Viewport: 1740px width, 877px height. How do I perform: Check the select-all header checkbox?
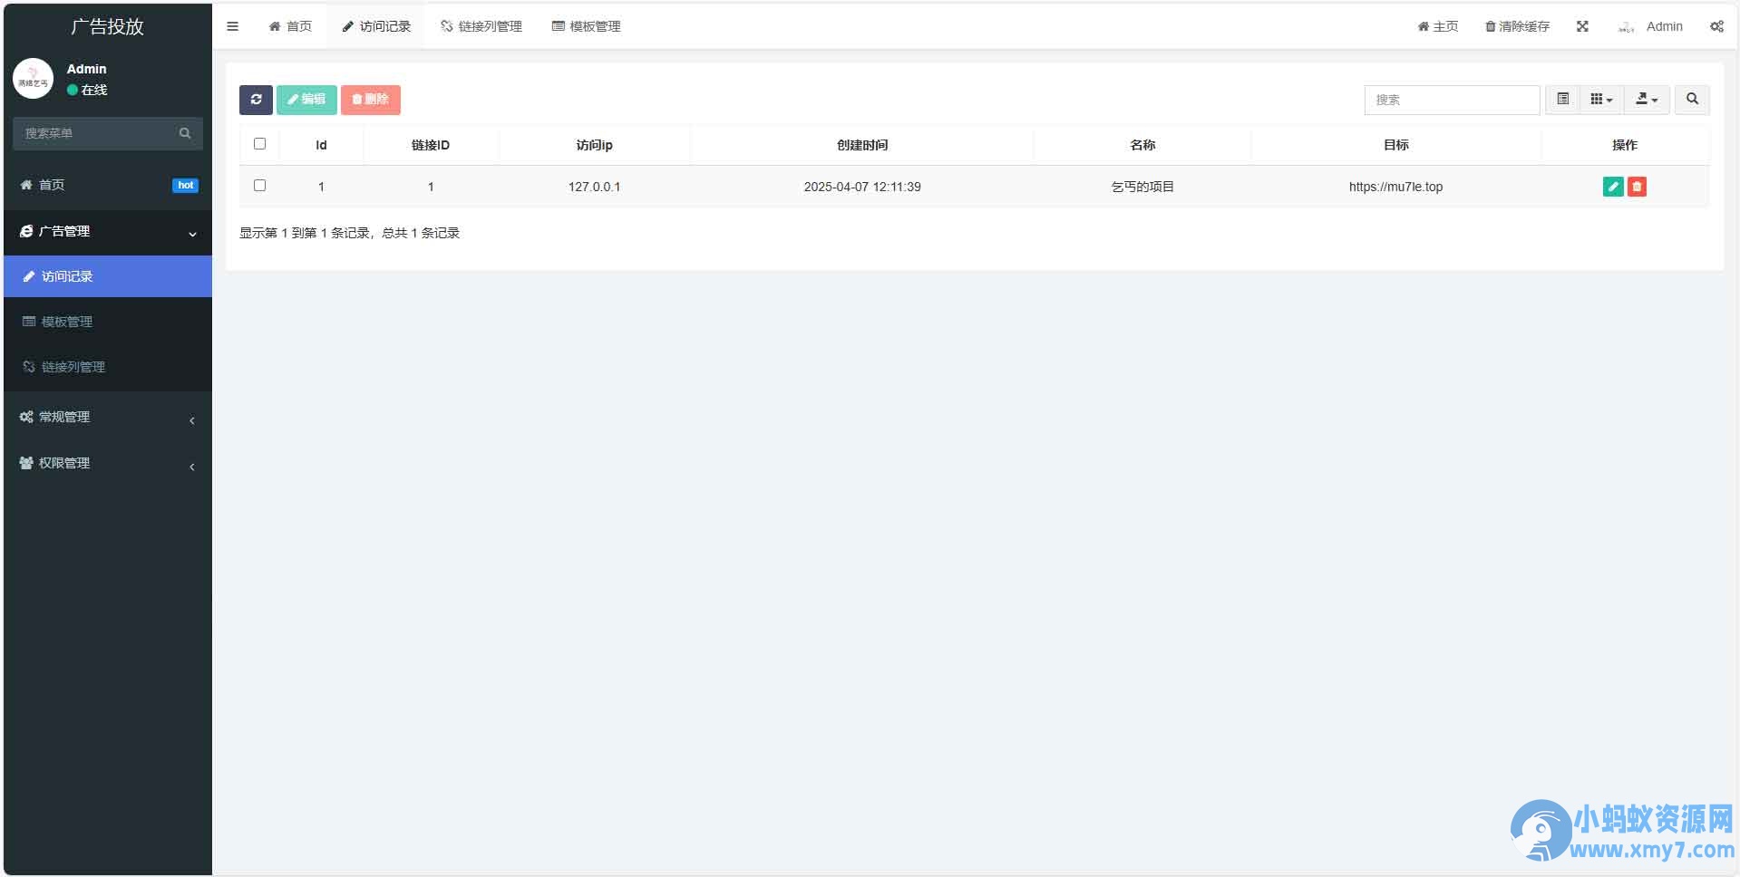click(x=259, y=144)
